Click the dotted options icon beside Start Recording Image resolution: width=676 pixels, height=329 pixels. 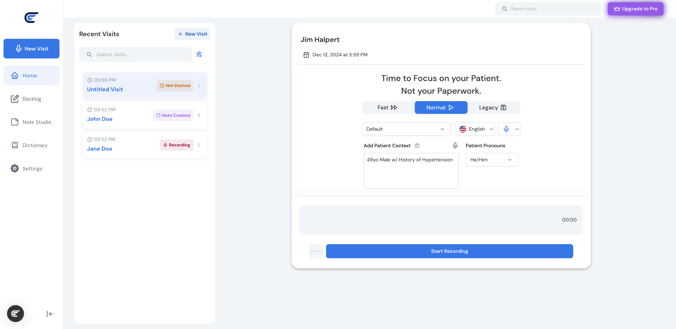(316, 251)
